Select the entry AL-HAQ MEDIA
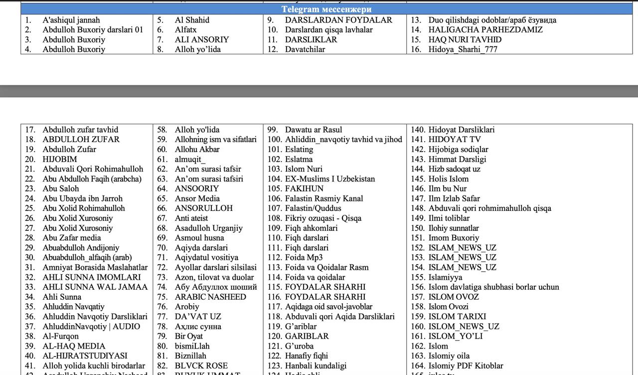 (74, 346)
